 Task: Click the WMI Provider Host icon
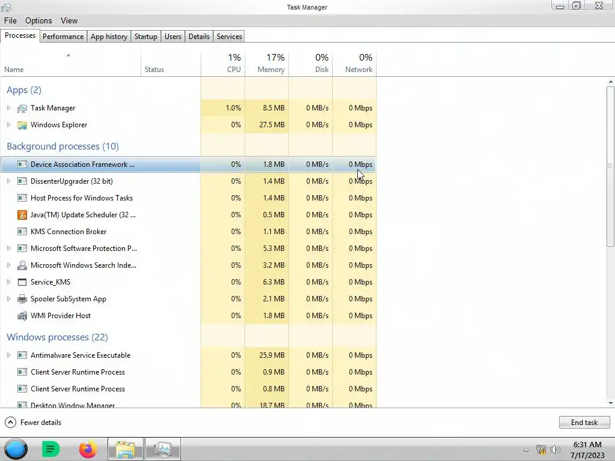(22, 316)
